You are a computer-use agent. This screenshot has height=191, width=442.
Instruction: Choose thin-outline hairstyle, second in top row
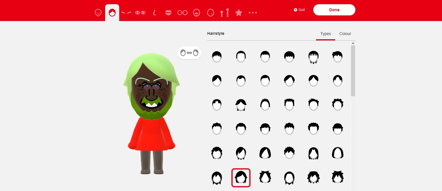[241, 57]
